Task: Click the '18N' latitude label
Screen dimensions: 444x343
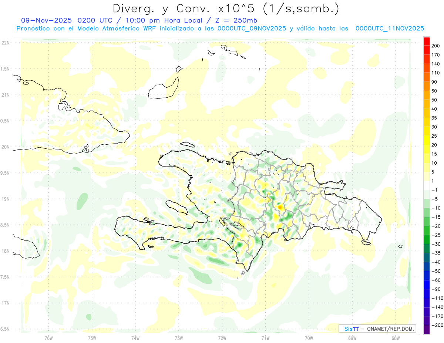Action: click(5, 251)
